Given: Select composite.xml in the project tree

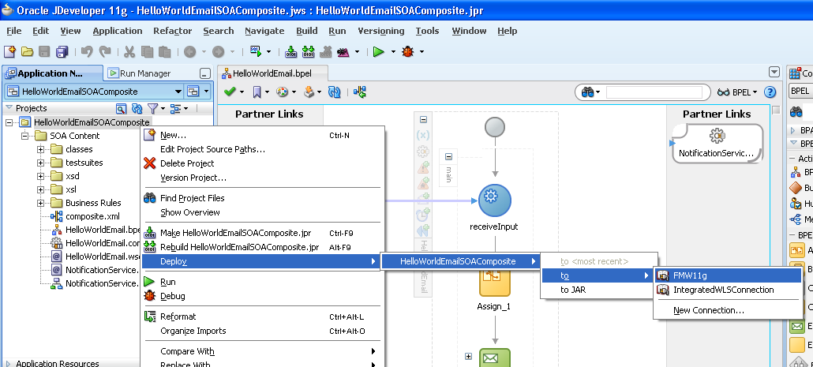Looking at the screenshot, I should (92, 216).
